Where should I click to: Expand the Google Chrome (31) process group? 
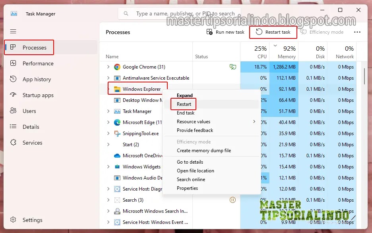click(x=108, y=67)
